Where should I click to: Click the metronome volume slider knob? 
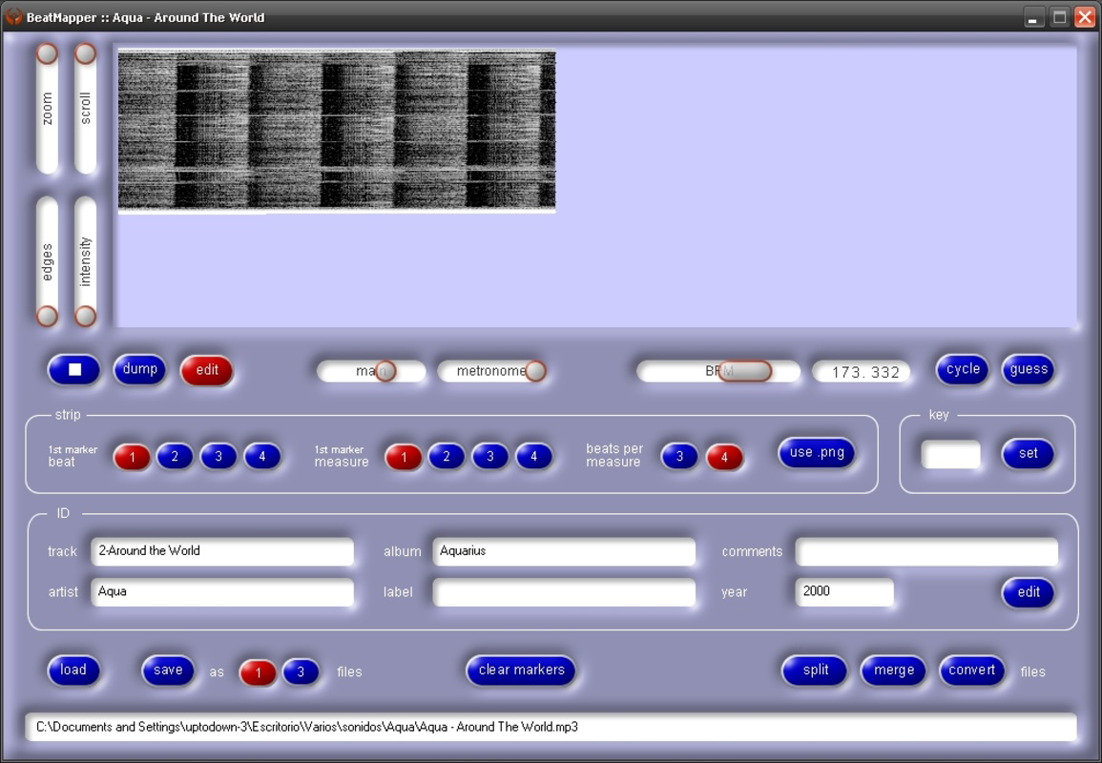535,371
